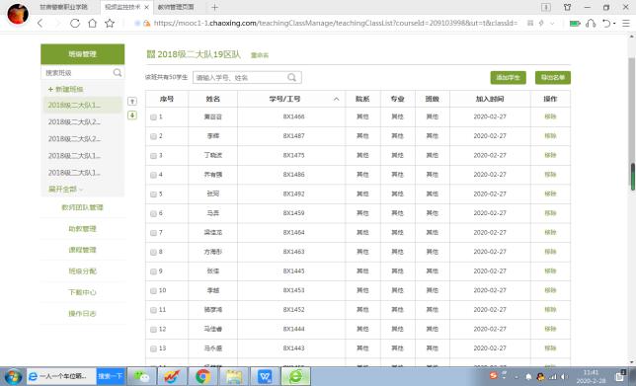Open Windows Start button
636x386 pixels.
[x=13, y=377]
